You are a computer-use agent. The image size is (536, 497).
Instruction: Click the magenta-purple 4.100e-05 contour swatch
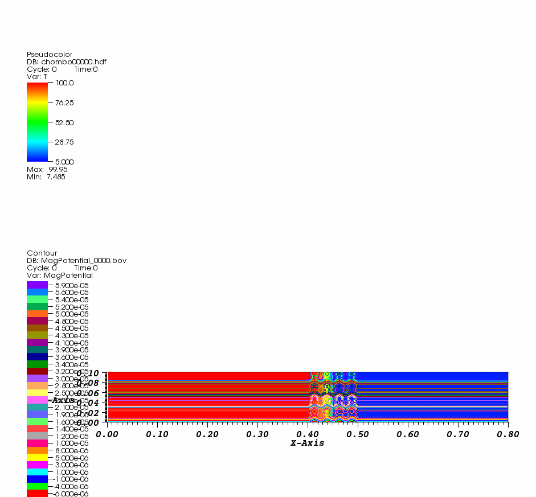[x=37, y=342]
